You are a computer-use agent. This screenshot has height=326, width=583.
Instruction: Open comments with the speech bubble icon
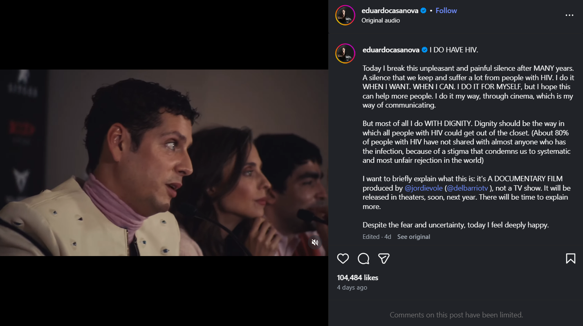pos(363,259)
